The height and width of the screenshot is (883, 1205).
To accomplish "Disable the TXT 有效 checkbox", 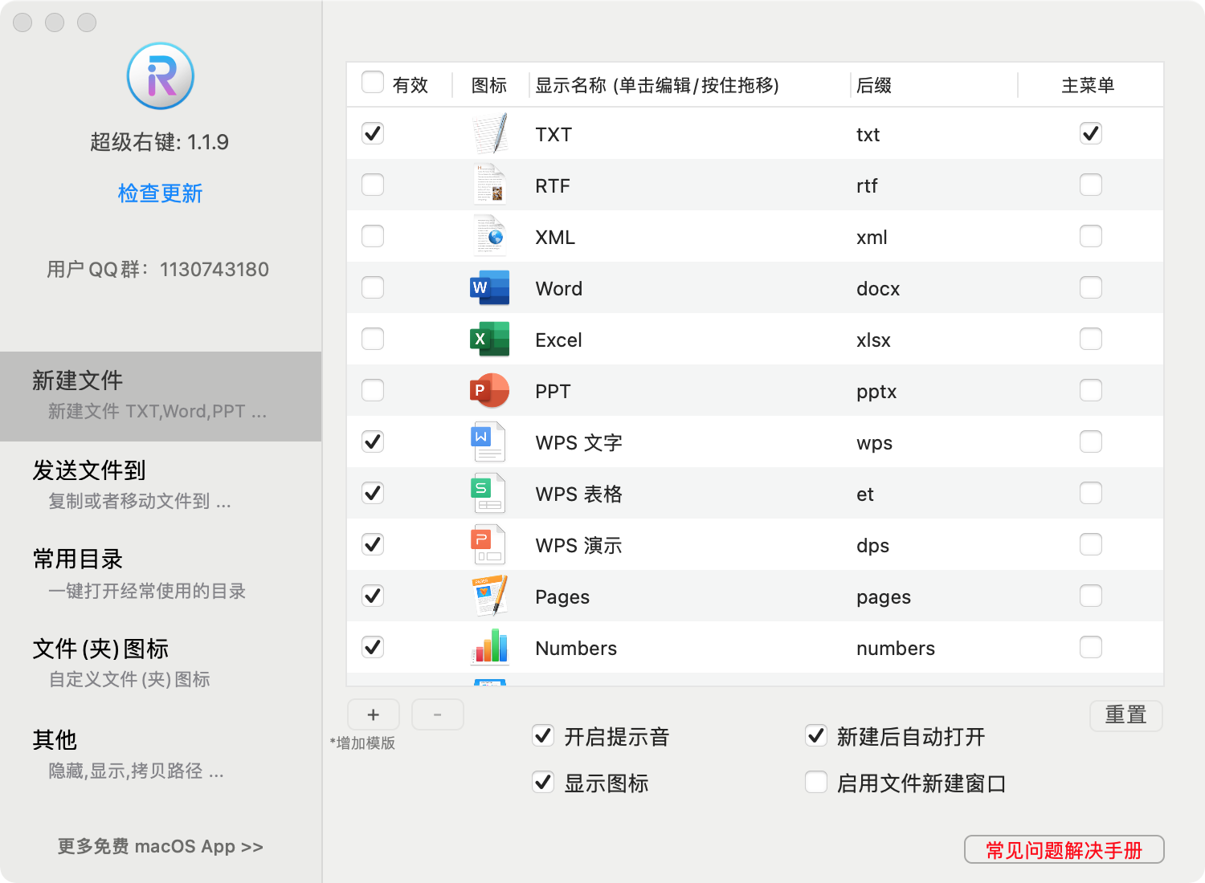I will [x=373, y=133].
